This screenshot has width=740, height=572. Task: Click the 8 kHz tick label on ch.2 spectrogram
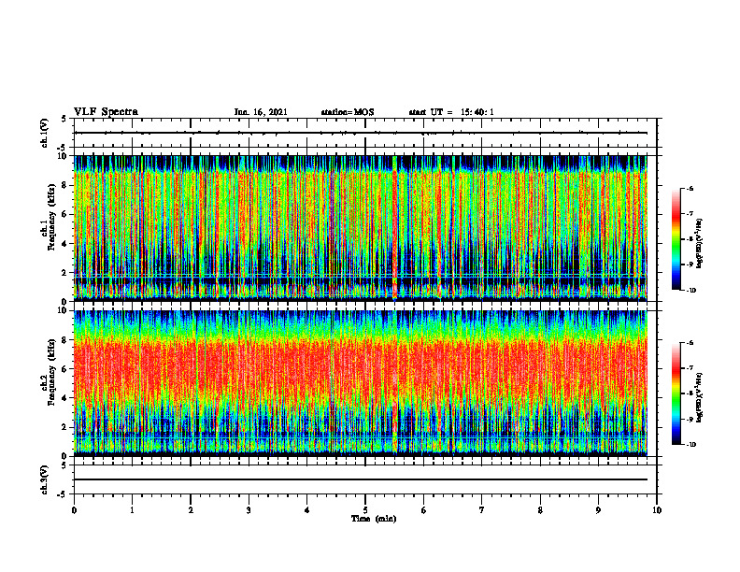point(66,340)
